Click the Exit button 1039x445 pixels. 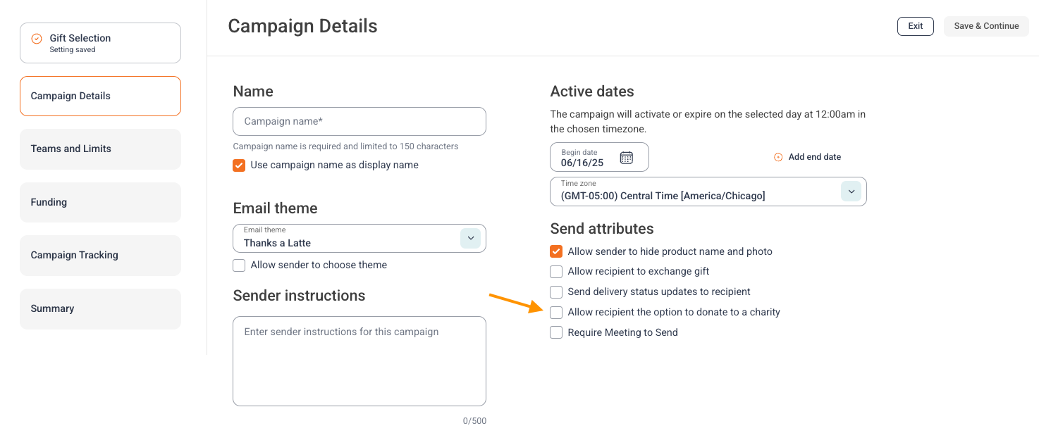(916, 26)
